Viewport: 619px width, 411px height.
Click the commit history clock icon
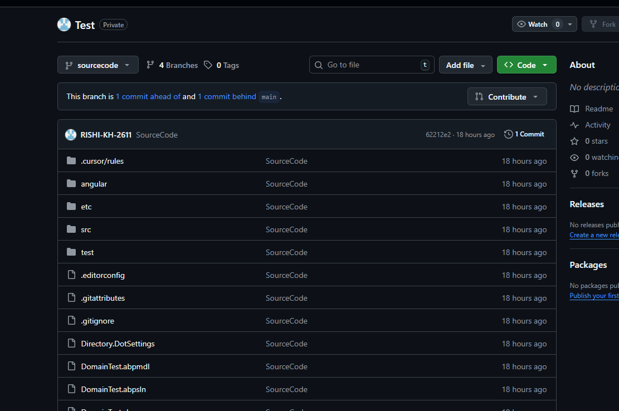tap(508, 134)
